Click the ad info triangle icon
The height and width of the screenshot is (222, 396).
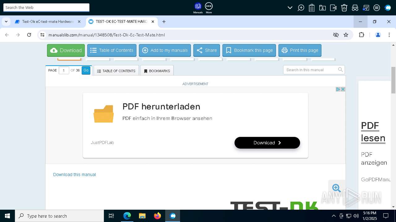point(338,89)
